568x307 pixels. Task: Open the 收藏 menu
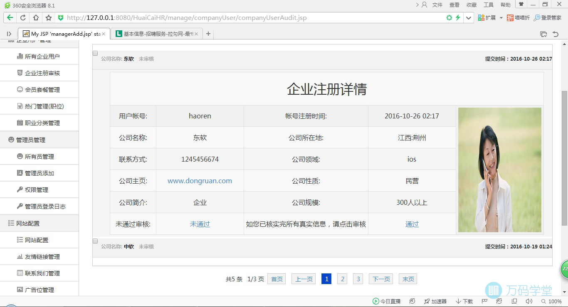[472, 5]
